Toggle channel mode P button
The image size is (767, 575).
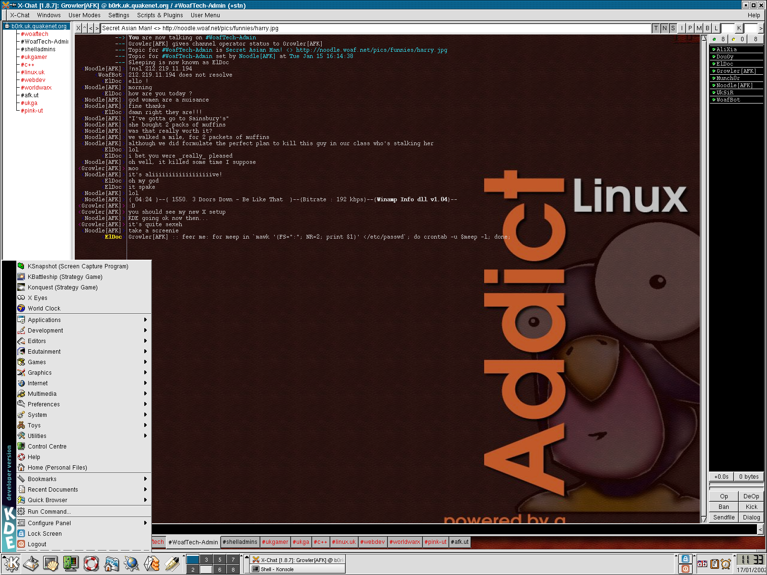tap(690, 28)
